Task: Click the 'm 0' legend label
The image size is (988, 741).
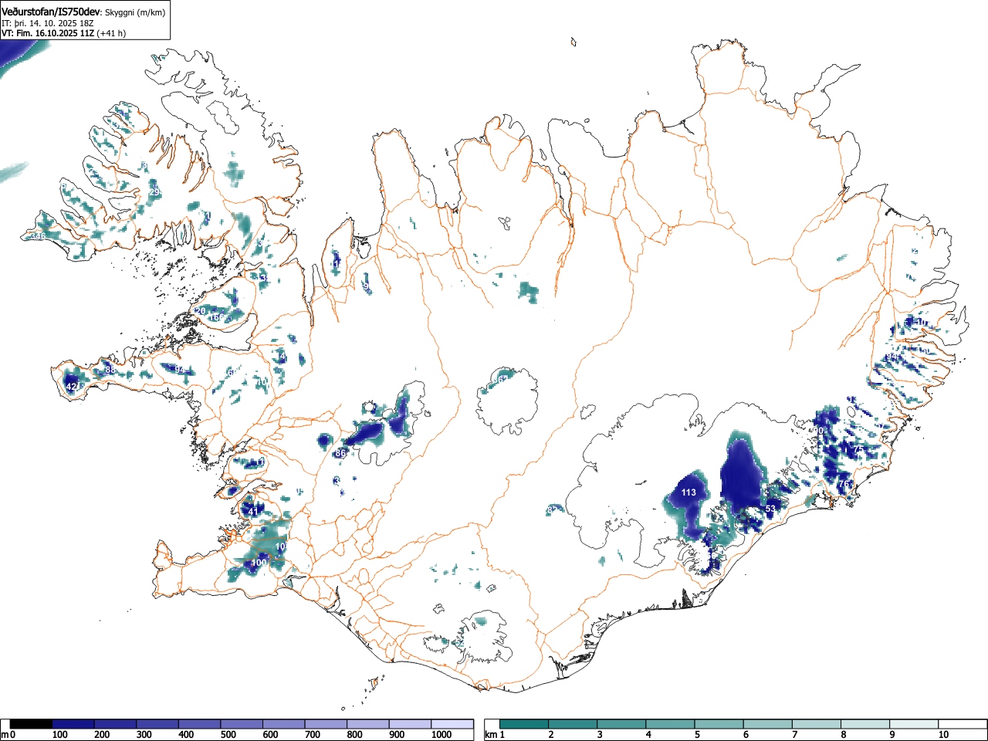Action: [x=8, y=735]
